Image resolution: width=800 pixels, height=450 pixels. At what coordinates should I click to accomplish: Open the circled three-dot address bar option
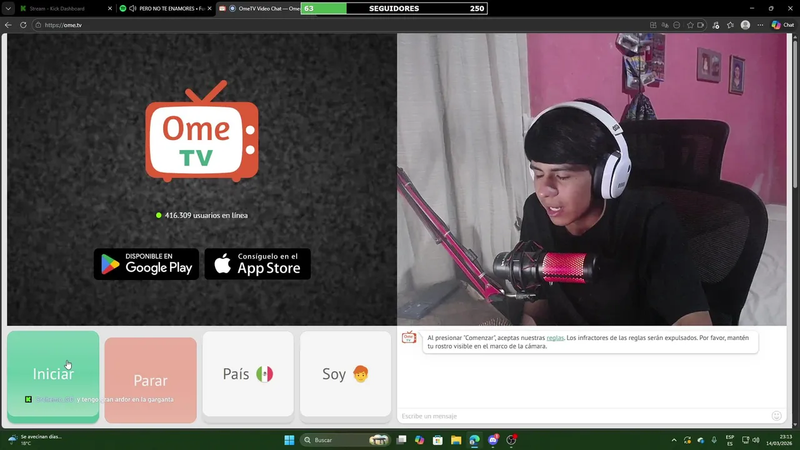677,25
